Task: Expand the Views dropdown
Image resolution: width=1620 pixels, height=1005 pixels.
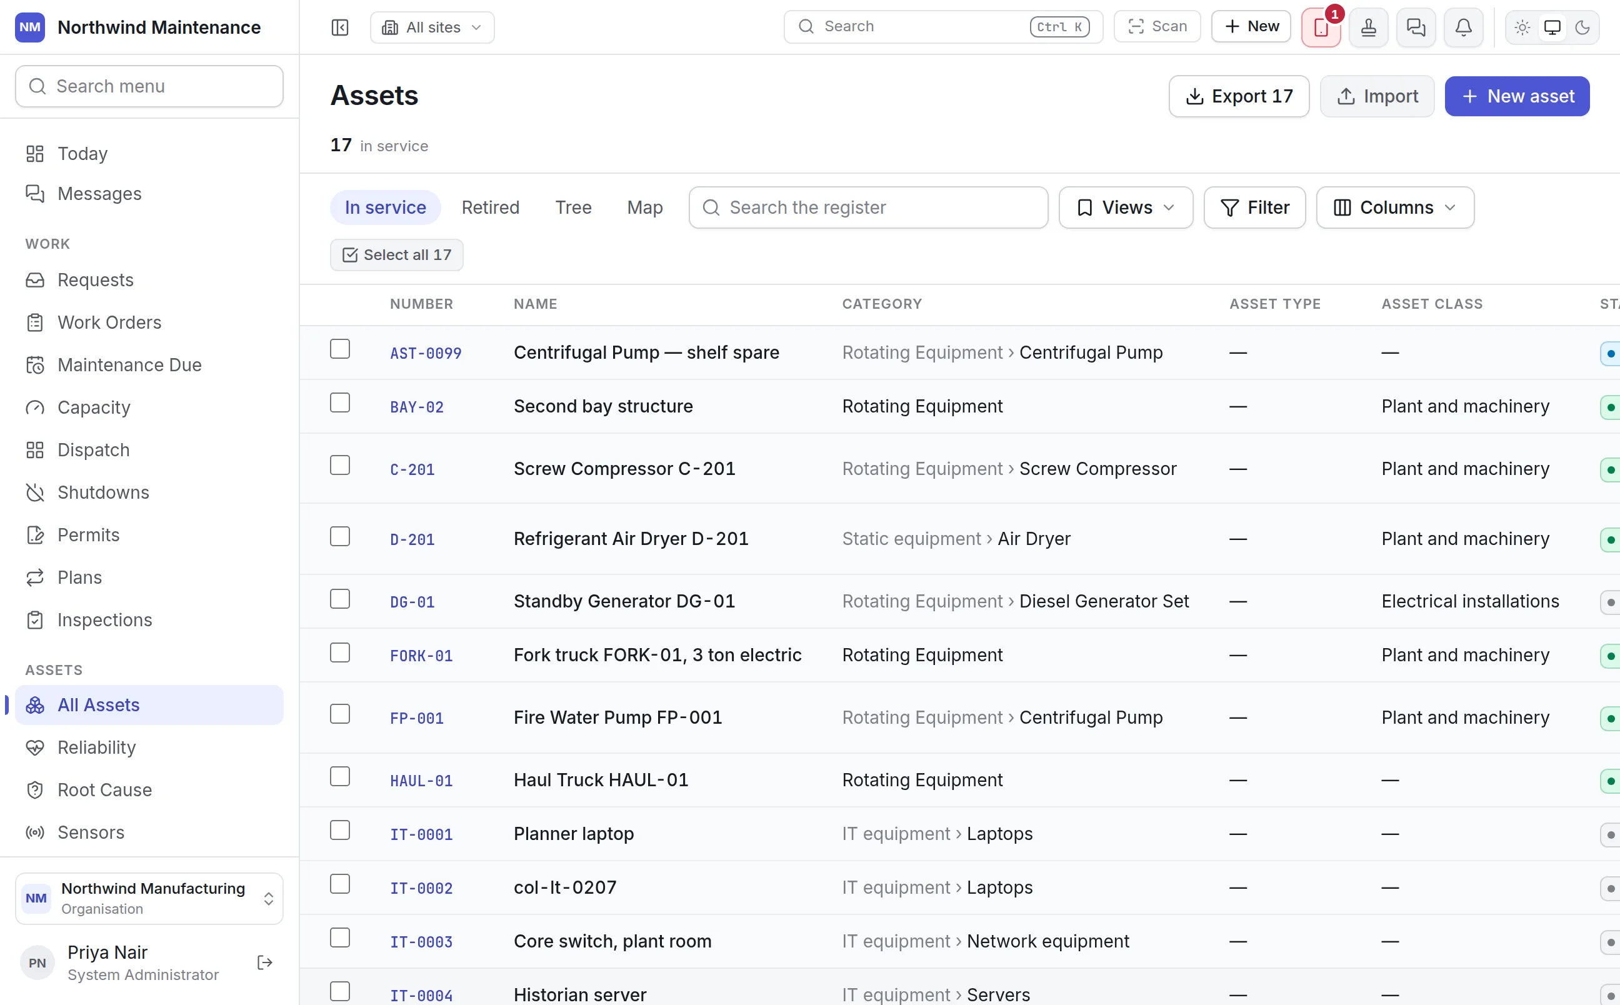Action: point(1126,207)
